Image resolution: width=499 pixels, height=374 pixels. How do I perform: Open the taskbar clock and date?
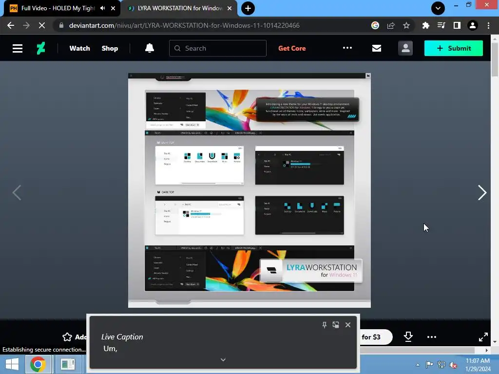(x=478, y=365)
